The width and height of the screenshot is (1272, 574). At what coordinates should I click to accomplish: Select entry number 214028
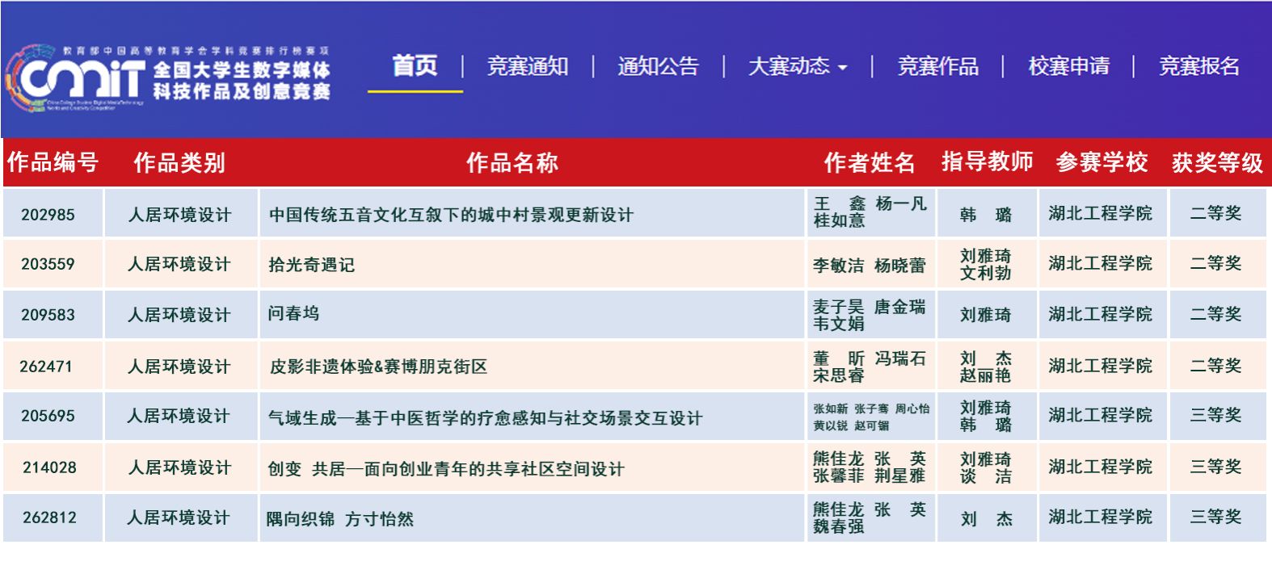tap(49, 467)
